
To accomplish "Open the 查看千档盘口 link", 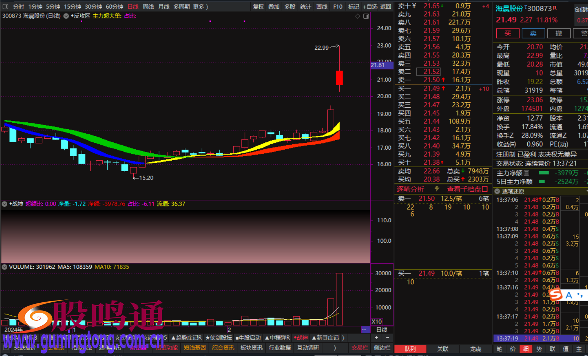I will coord(467,189).
